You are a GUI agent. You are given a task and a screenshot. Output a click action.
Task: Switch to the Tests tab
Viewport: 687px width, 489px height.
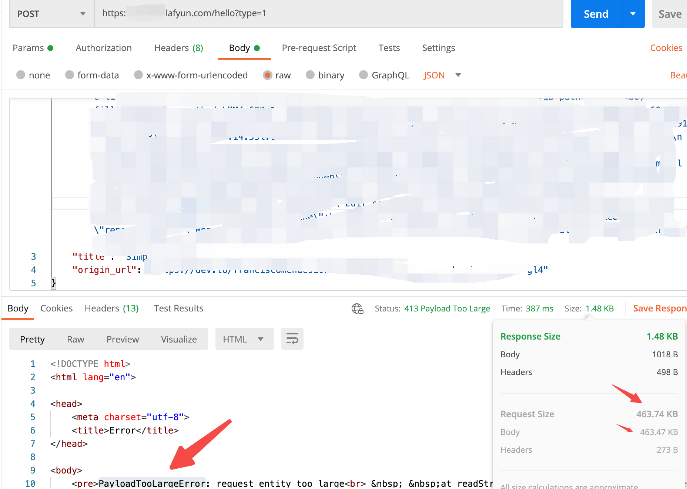click(x=389, y=48)
